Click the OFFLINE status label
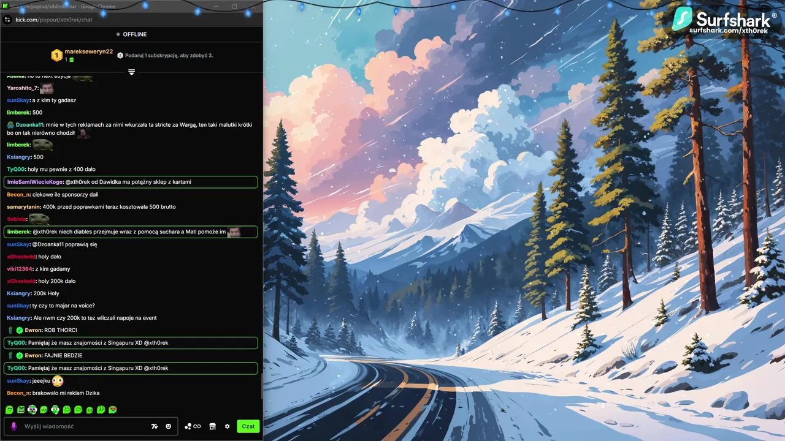Image resolution: width=785 pixels, height=441 pixels. click(135, 34)
